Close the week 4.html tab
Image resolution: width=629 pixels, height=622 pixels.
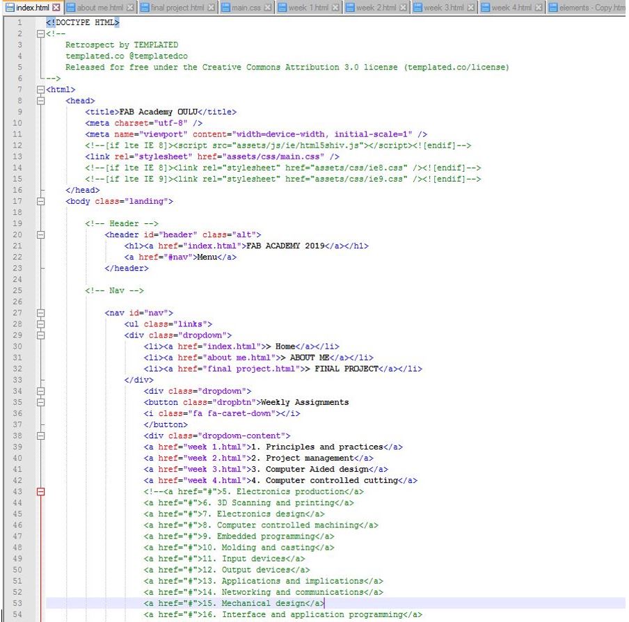pos(539,7)
